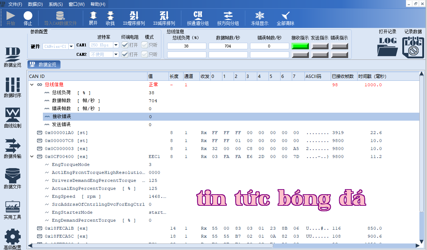Click the 已接收帧数 column header
This screenshot has width=427, height=250.
point(344,76)
